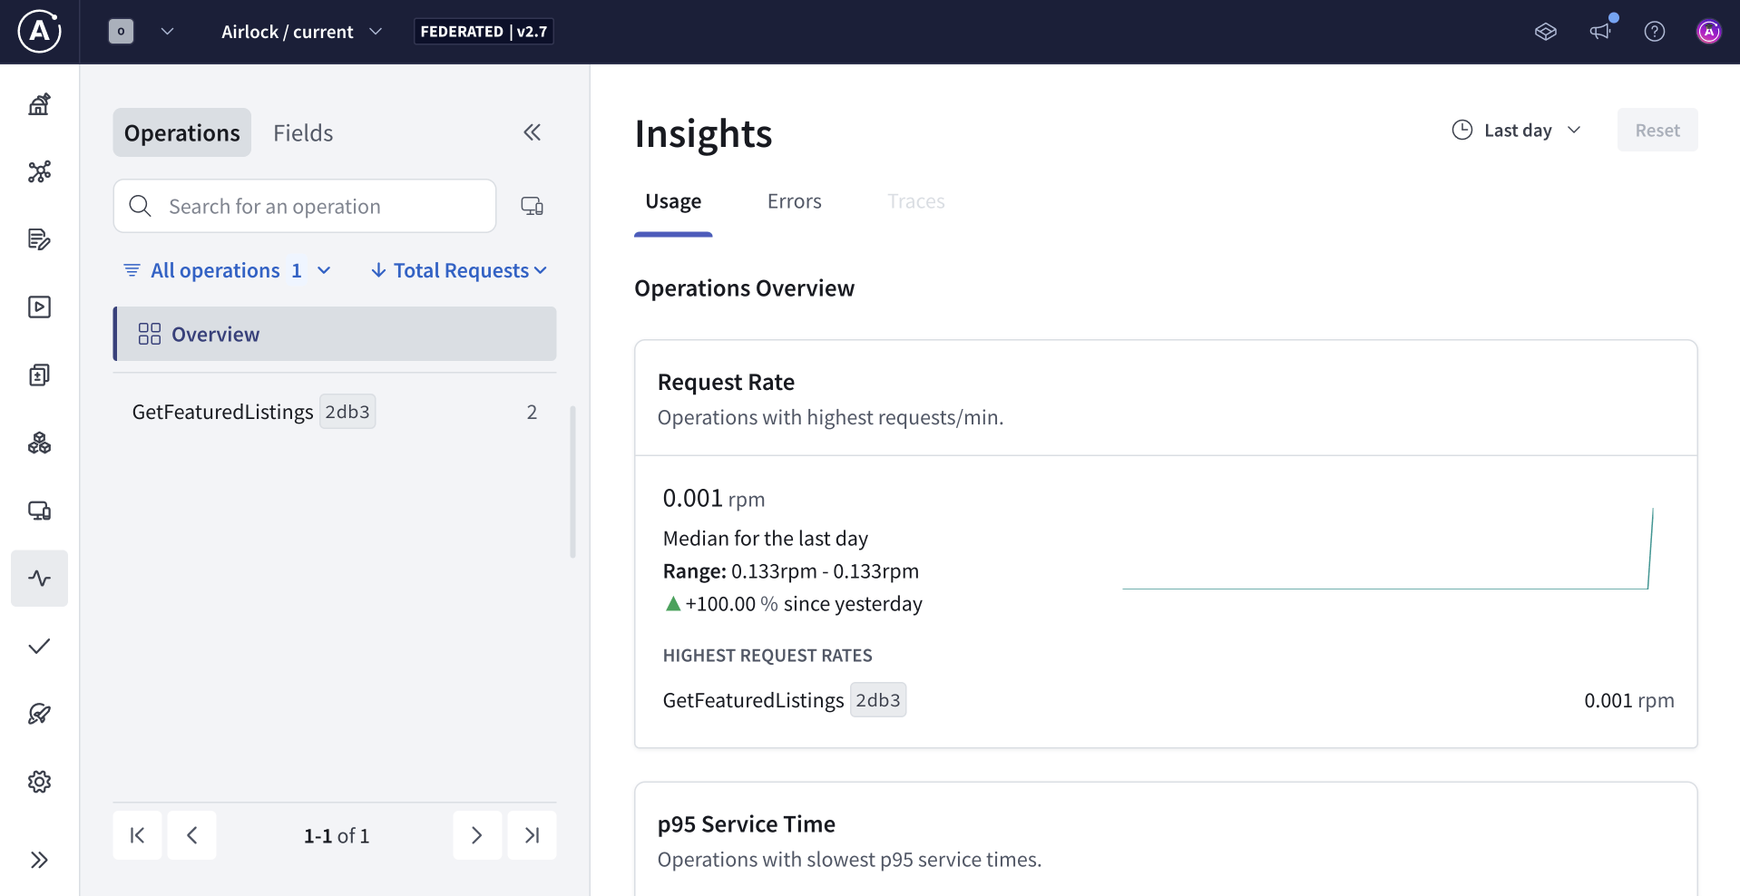Open the Help menu with the question mark
This screenshot has width=1740, height=896.
[1654, 31]
